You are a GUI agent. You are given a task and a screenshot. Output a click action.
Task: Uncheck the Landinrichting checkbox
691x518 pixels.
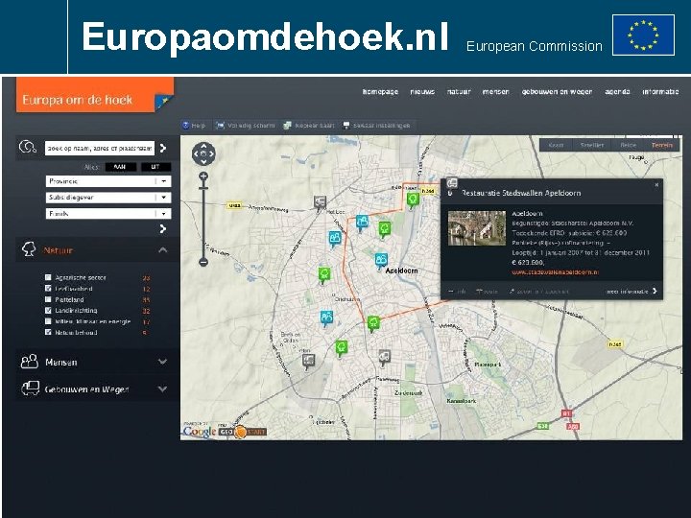[x=48, y=311]
